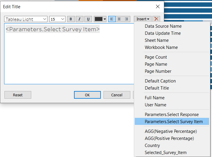Screen dimensions: 212x157
Task: Toggle Italic text formatting
Action: (80, 19)
